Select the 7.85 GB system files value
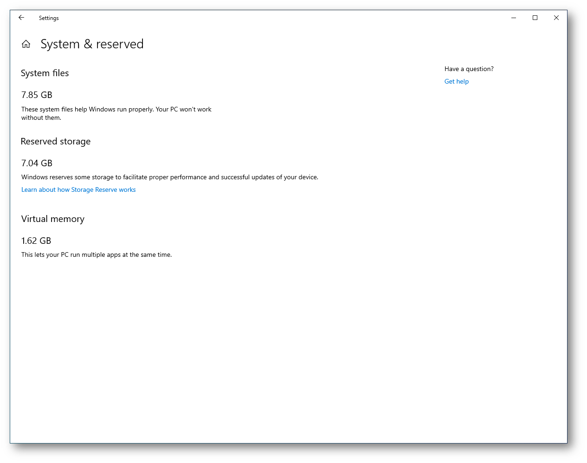This screenshot has height=463, width=587. 37,95
